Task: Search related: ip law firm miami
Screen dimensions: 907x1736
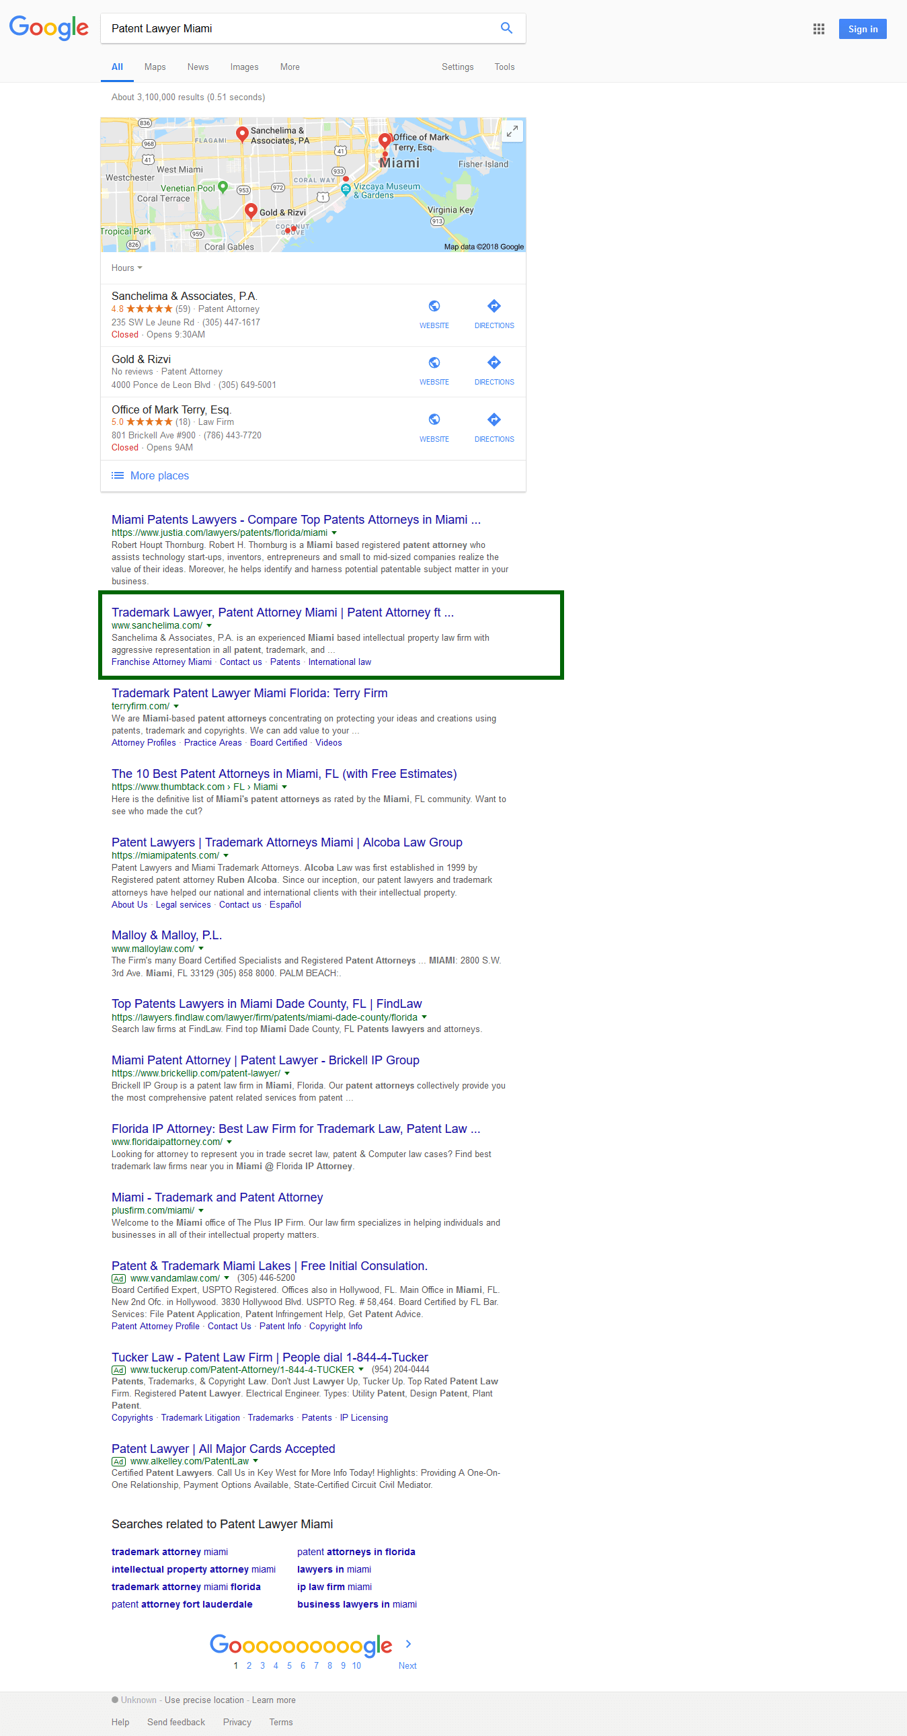Action: 334,1587
